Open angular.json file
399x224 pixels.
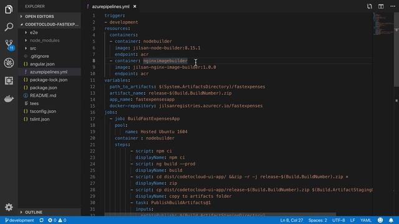tap(50, 64)
